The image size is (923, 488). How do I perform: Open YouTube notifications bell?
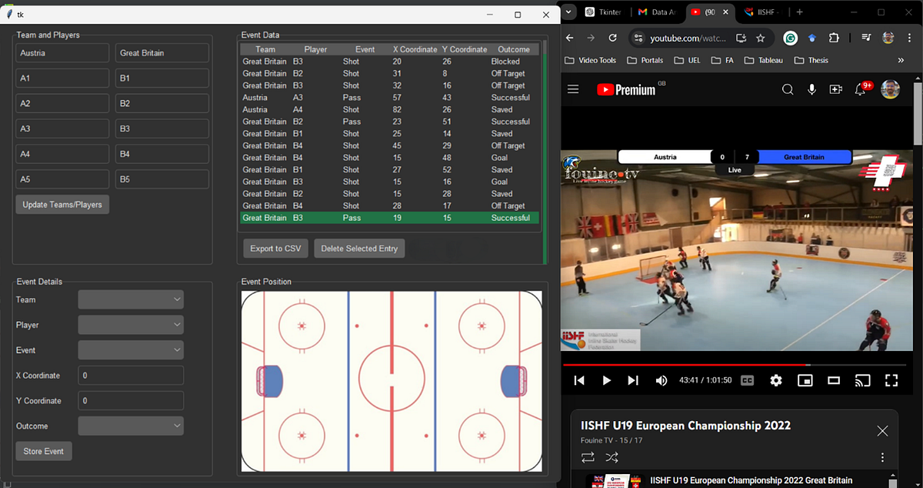pos(861,89)
